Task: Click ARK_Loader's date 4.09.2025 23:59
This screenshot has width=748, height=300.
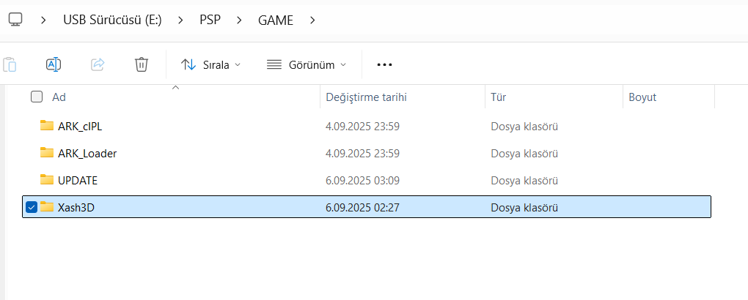Action: pyautogui.click(x=362, y=154)
